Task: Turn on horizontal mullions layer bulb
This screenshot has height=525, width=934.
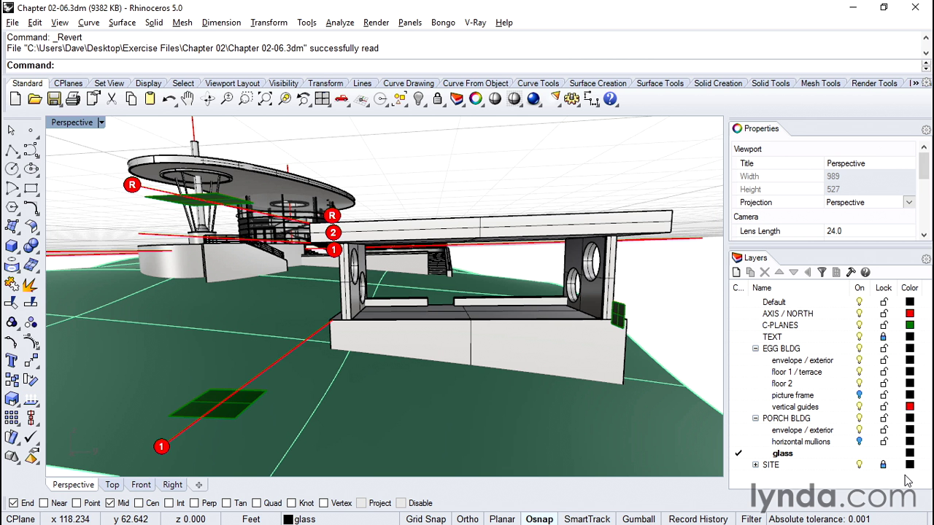Action: pos(860,442)
